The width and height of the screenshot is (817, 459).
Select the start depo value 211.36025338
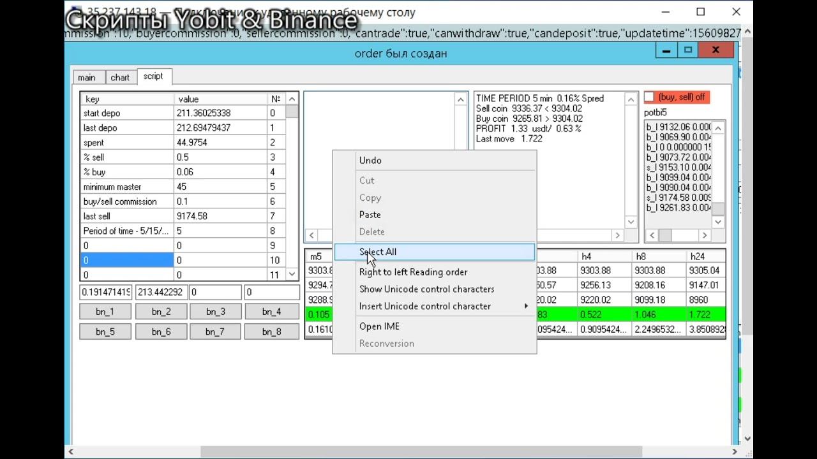(x=220, y=113)
